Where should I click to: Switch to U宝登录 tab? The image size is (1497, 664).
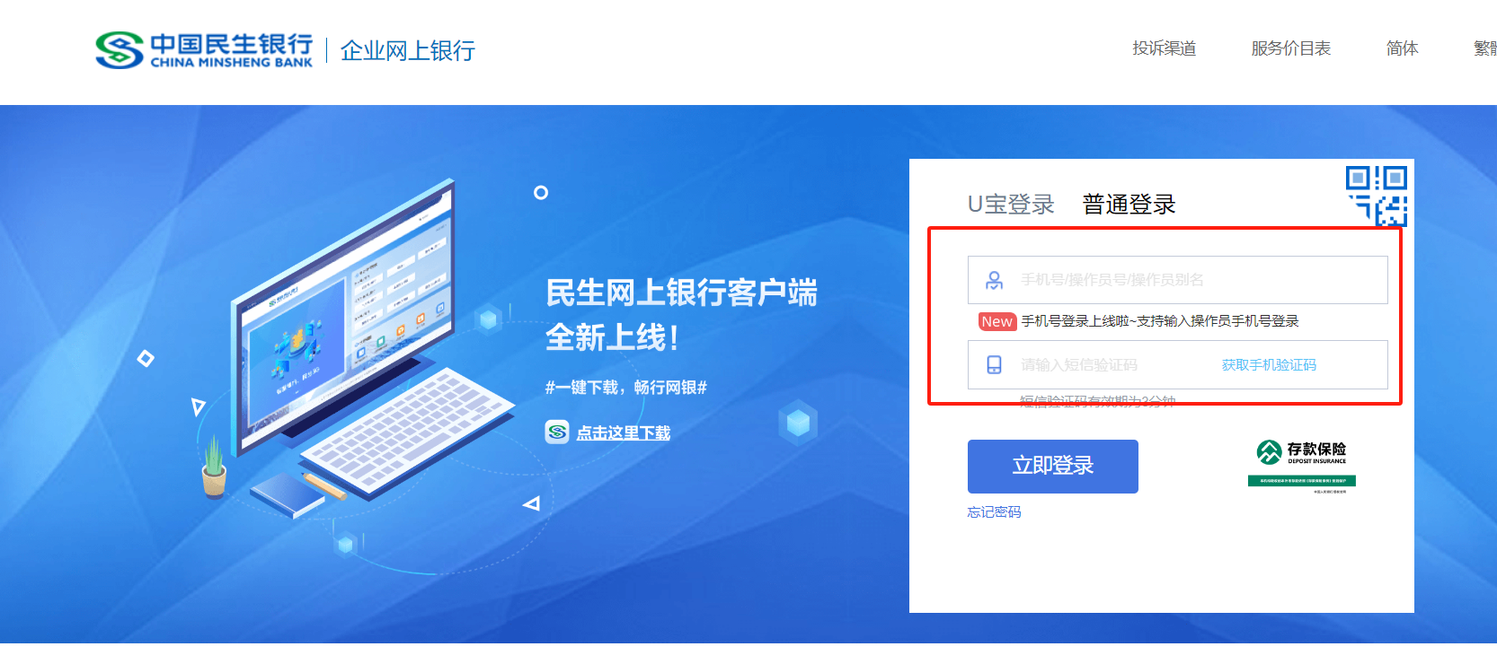point(1011,205)
